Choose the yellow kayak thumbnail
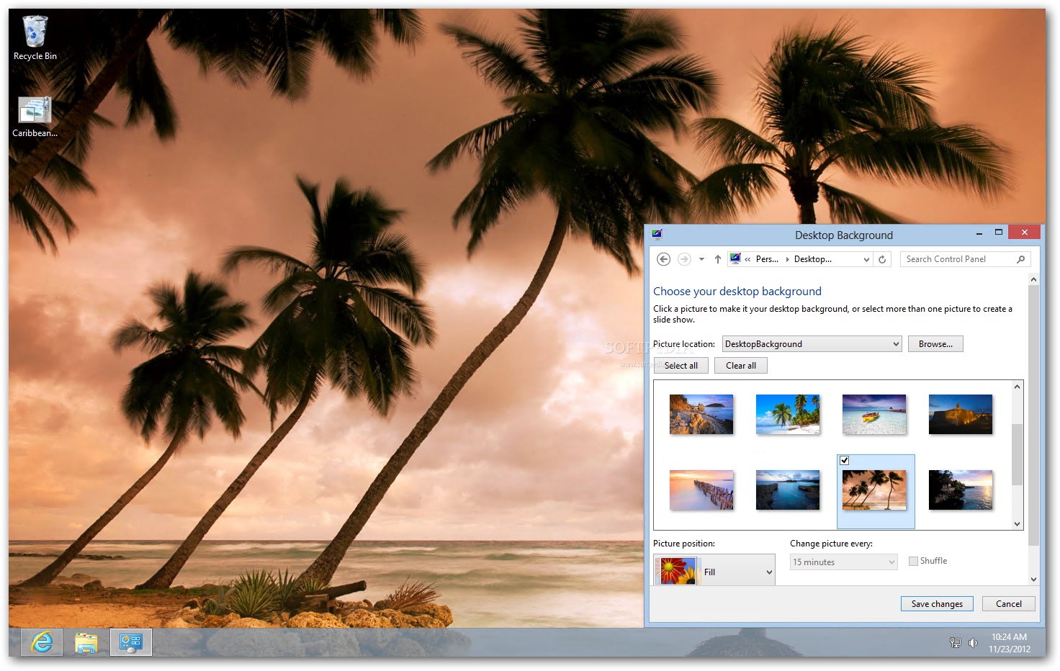 [874, 414]
